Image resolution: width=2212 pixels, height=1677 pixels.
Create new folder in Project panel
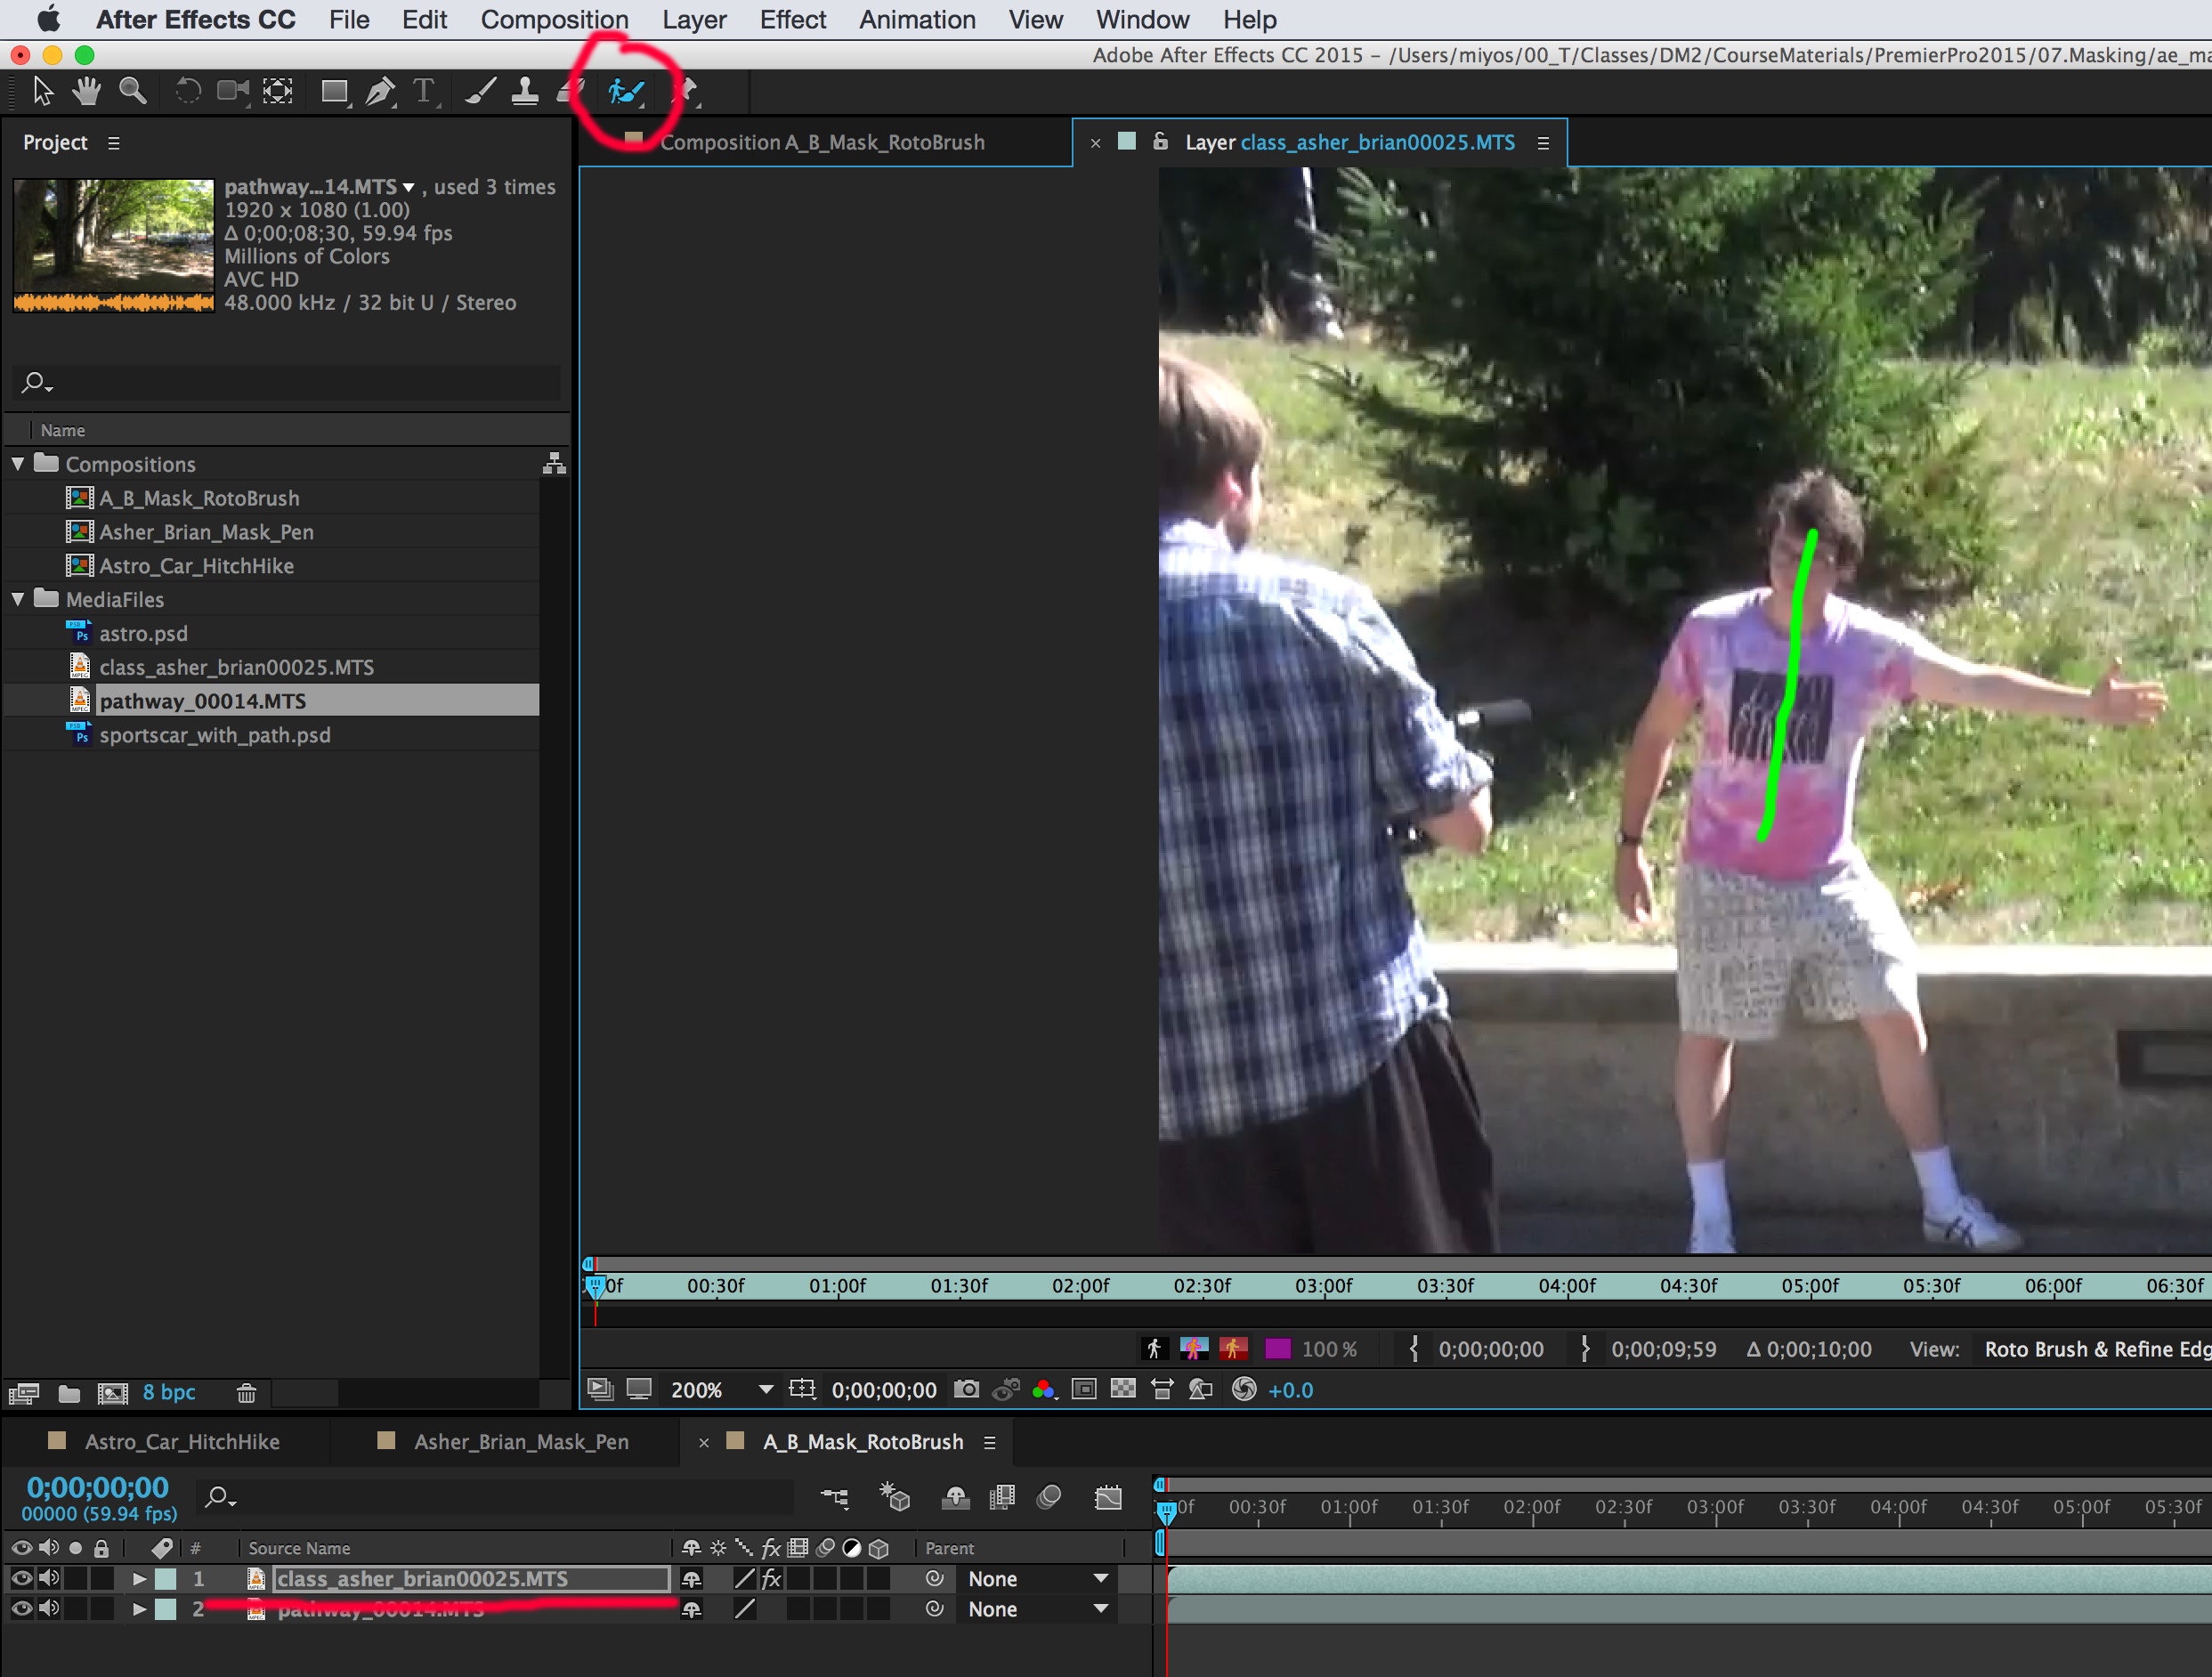point(69,1392)
